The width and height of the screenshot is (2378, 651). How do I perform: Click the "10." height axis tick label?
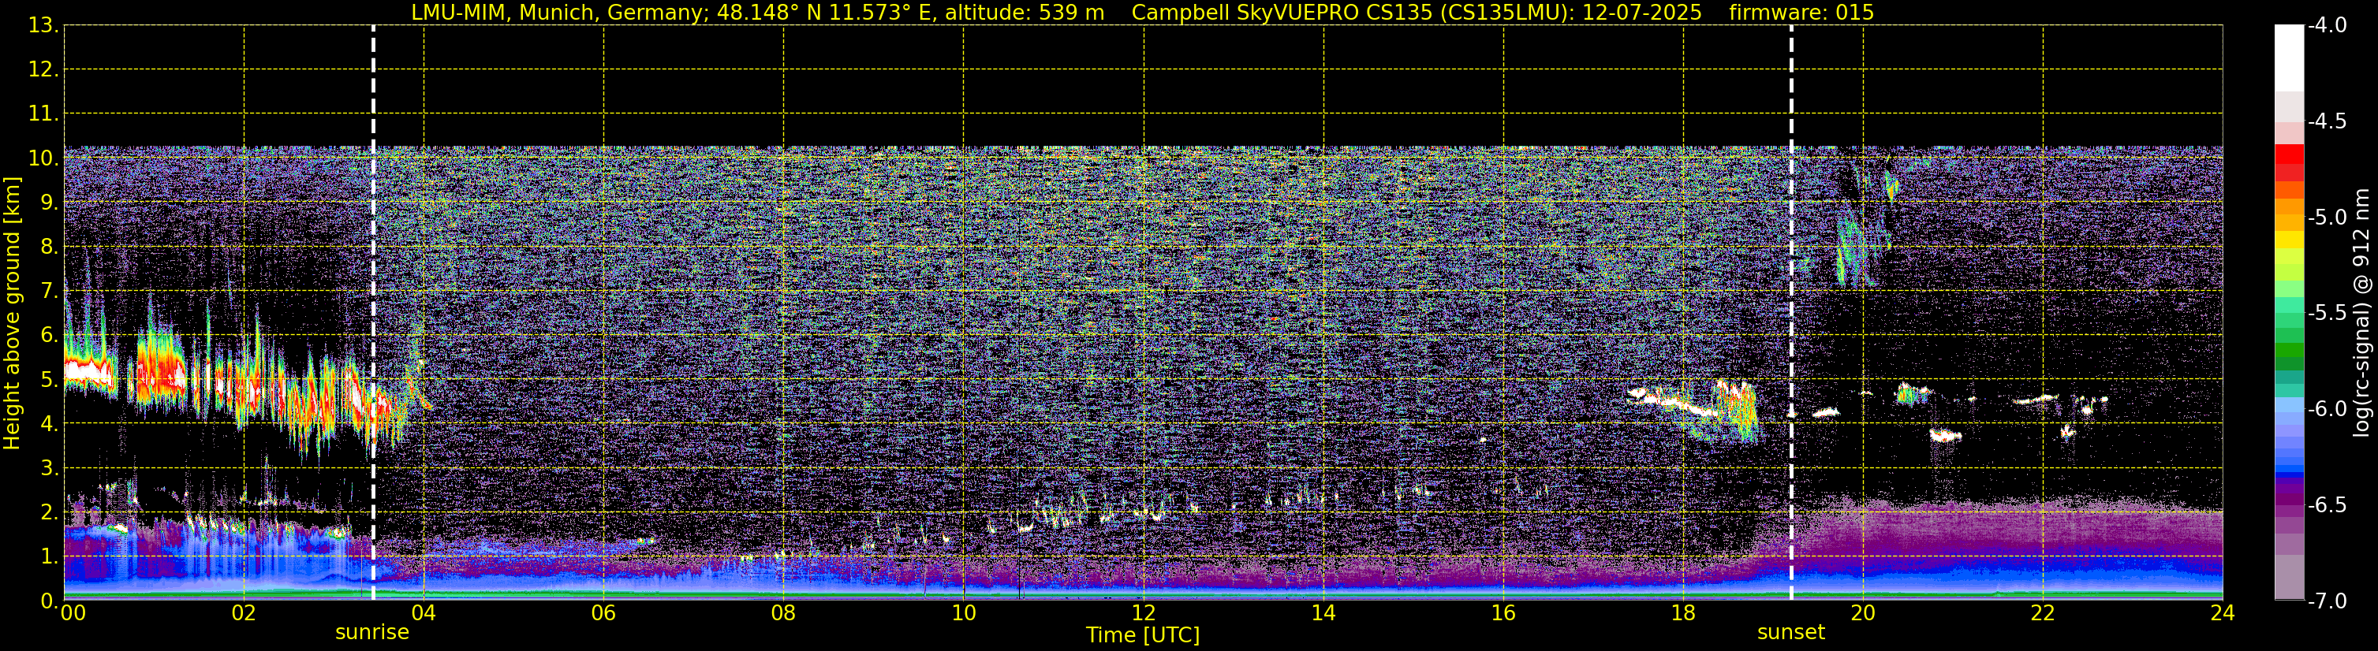coord(43,158)
